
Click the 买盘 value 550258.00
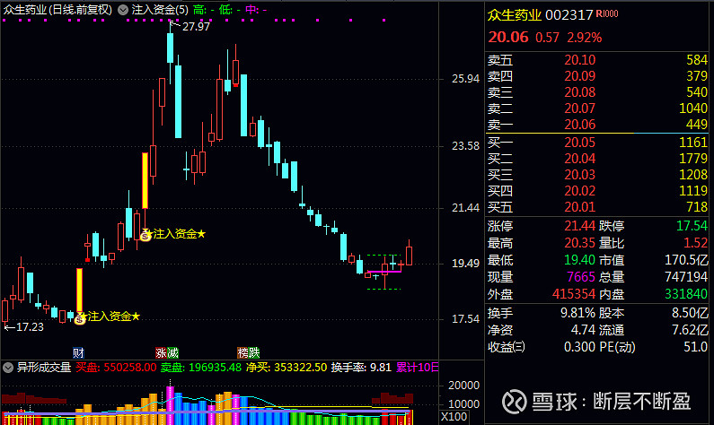click(x=129, y=368)
